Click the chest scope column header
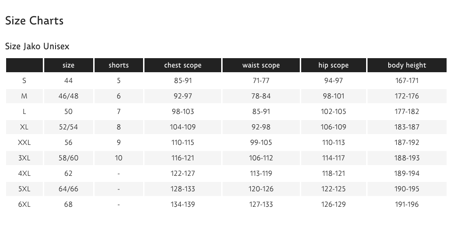 [x=183, y=65]
